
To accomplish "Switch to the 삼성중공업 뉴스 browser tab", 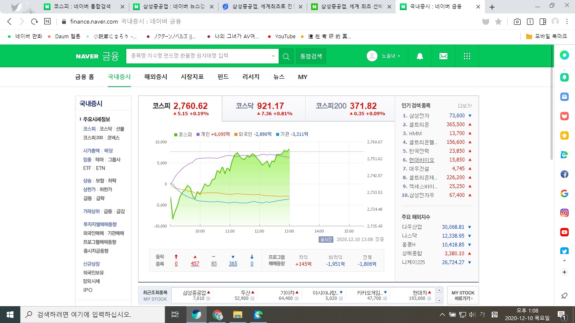I will click(174, 7).
